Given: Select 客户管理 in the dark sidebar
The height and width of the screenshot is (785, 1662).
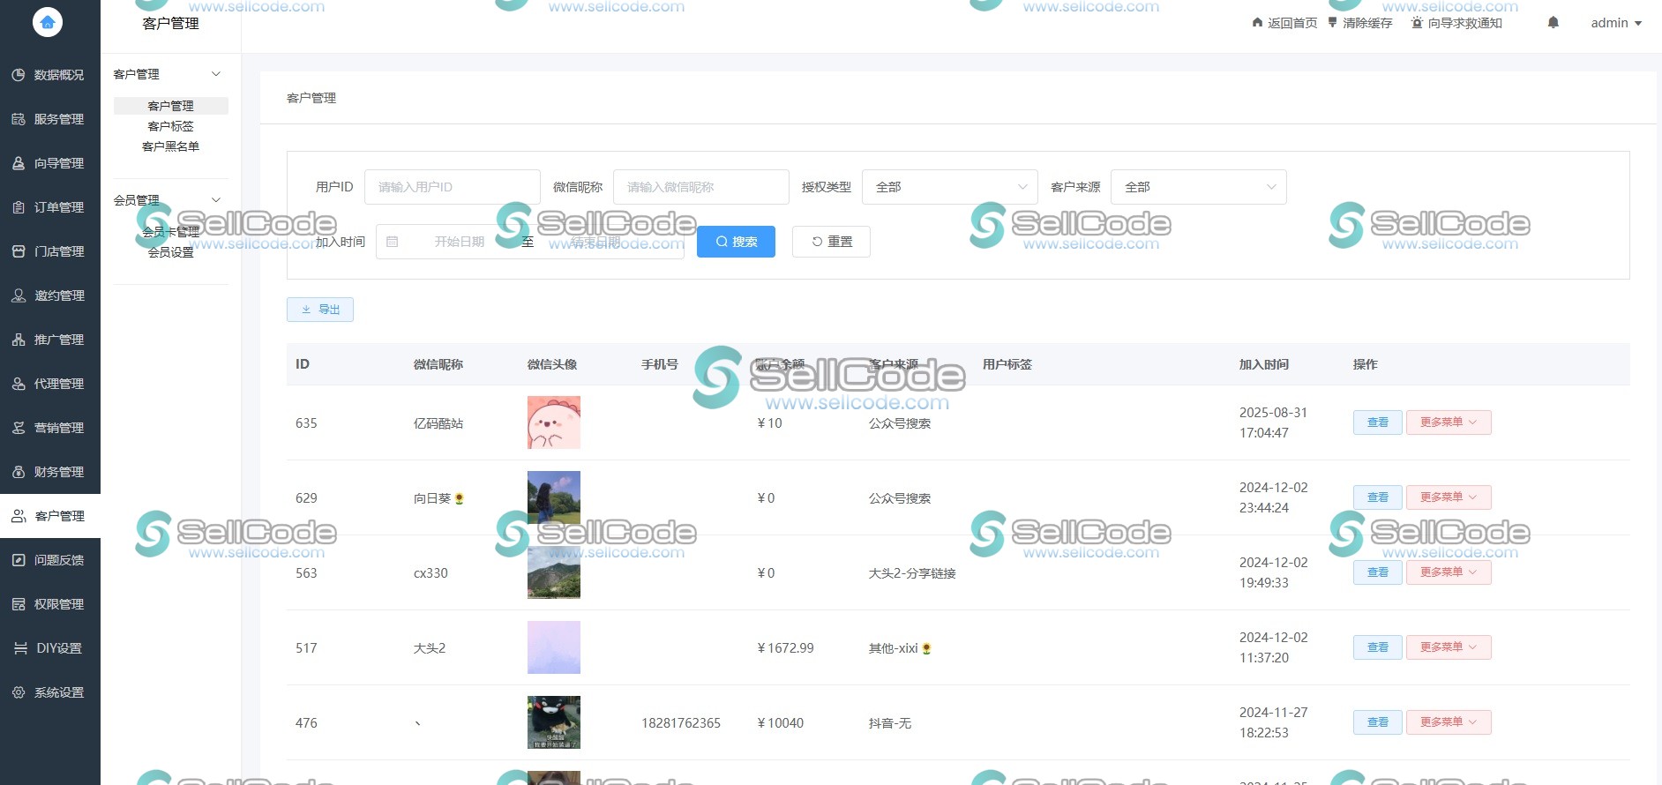Looking at the screenshot, I should coord(50,516).
